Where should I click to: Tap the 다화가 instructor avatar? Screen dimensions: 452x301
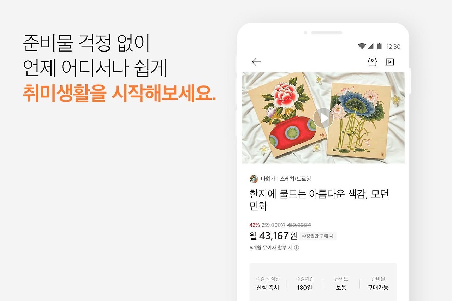pos(254,179)
